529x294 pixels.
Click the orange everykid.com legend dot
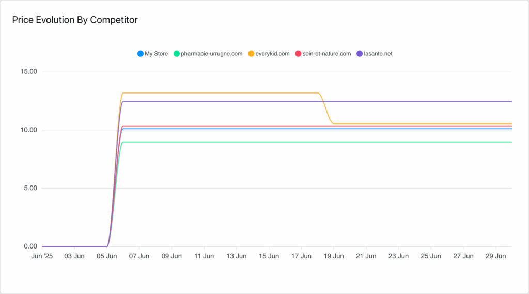(x=251, y=54)
